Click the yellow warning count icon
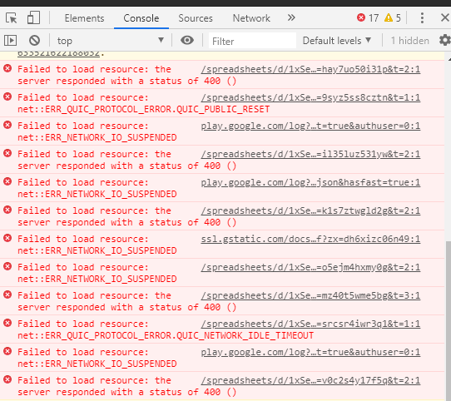Screen dimensions: 451x401 (389, 17)
